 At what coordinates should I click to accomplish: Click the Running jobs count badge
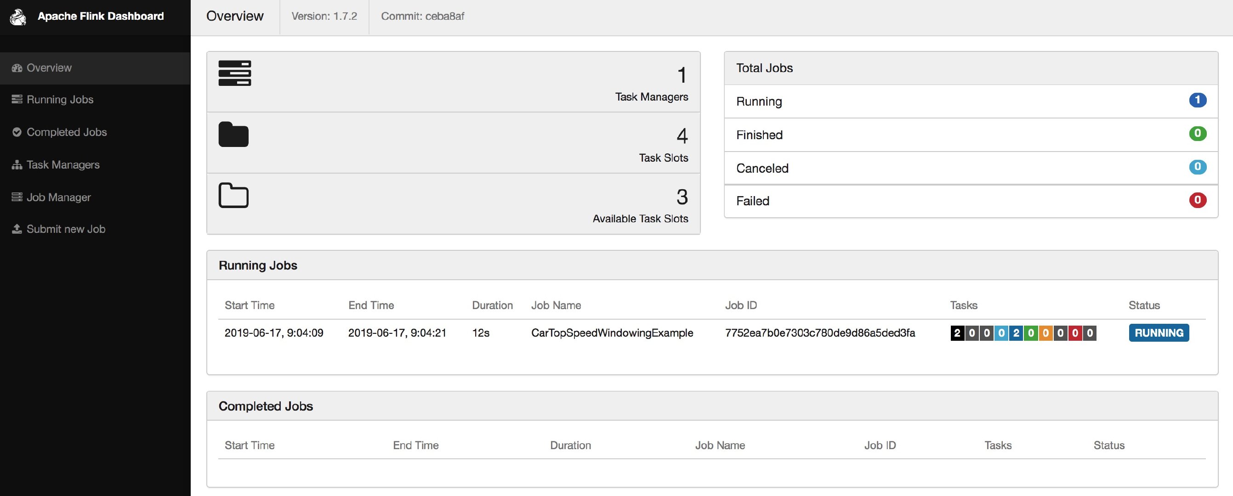tap(1198, 101)
